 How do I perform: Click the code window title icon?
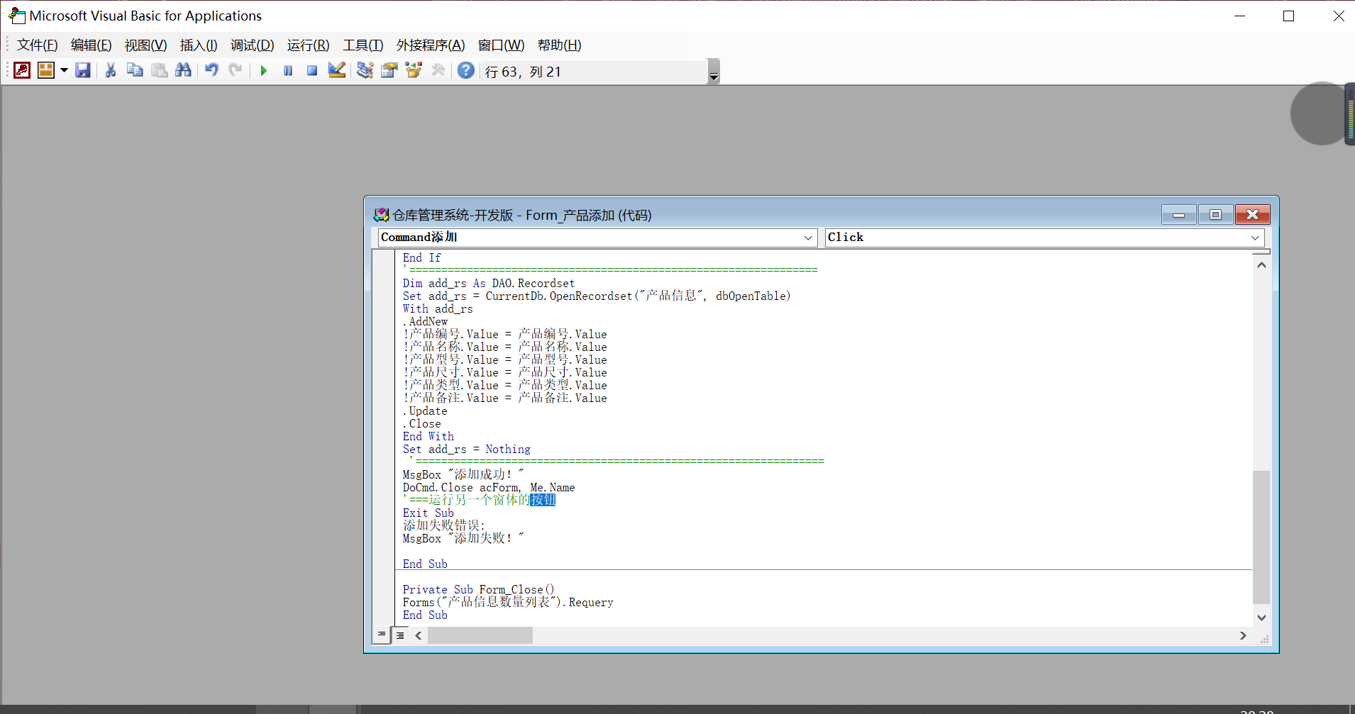(x=381, y=215)
